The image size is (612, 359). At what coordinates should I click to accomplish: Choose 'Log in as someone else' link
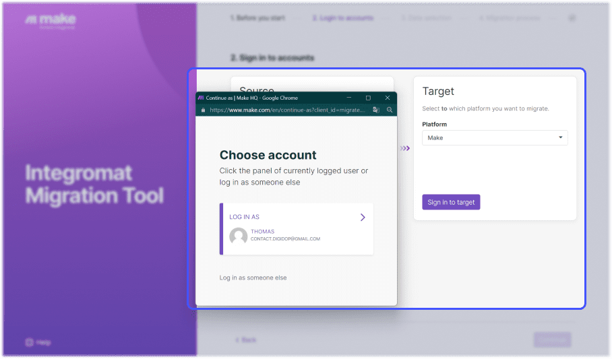coord(253,278)
